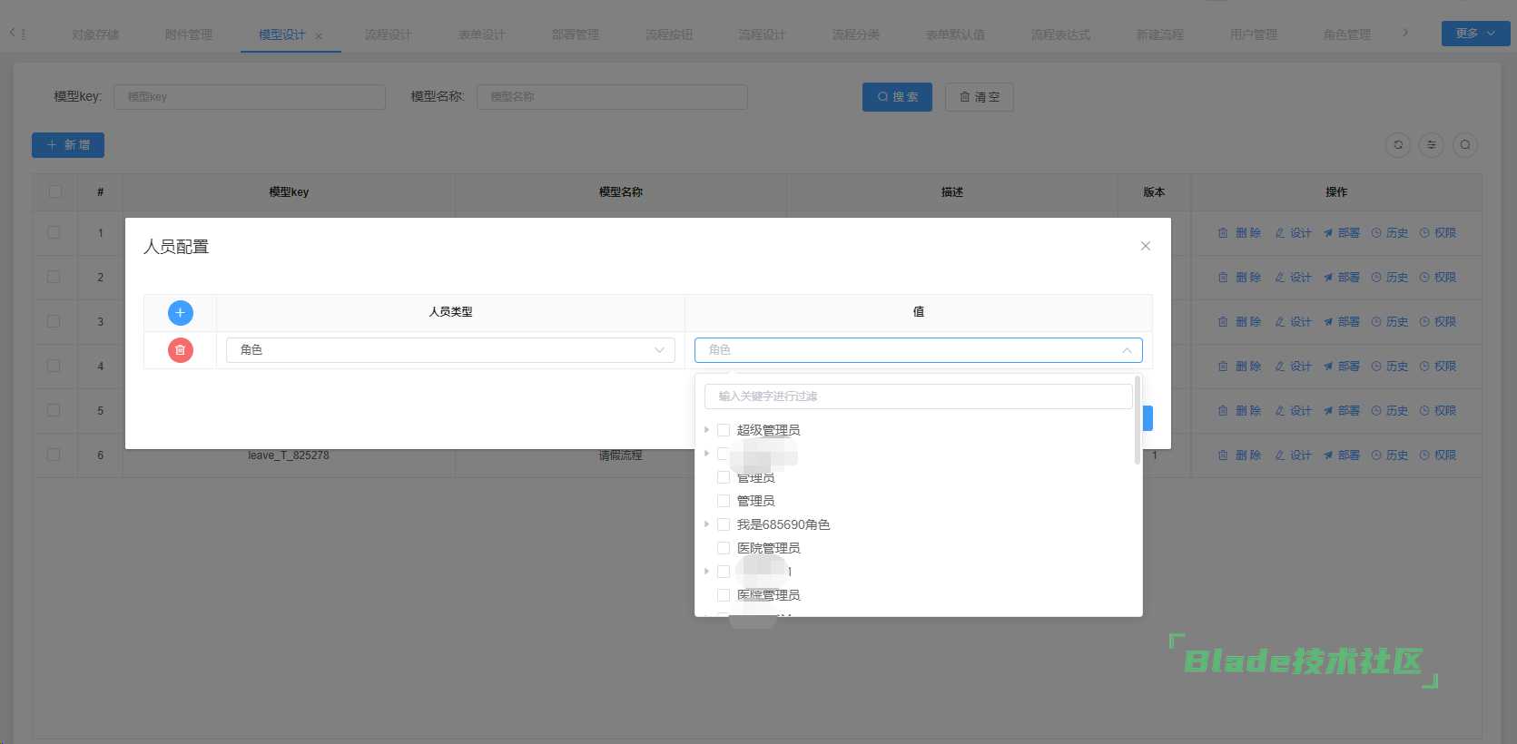Click the 清空 clear button

(x=980, y=97)
